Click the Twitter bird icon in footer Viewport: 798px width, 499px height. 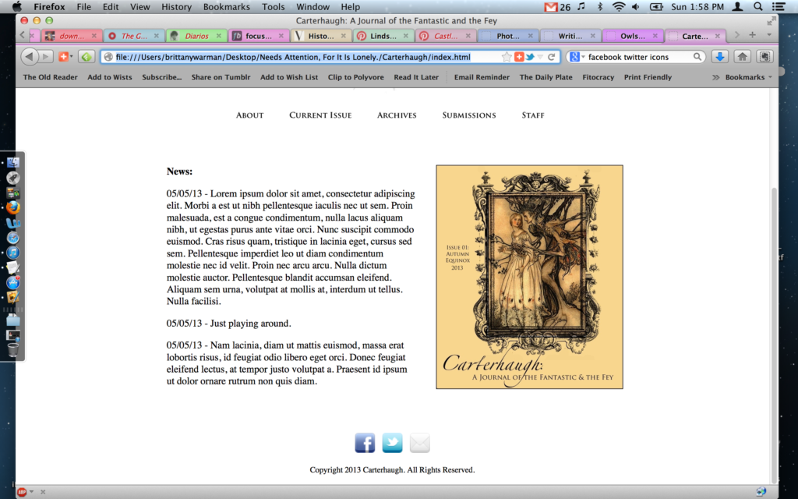393,443
